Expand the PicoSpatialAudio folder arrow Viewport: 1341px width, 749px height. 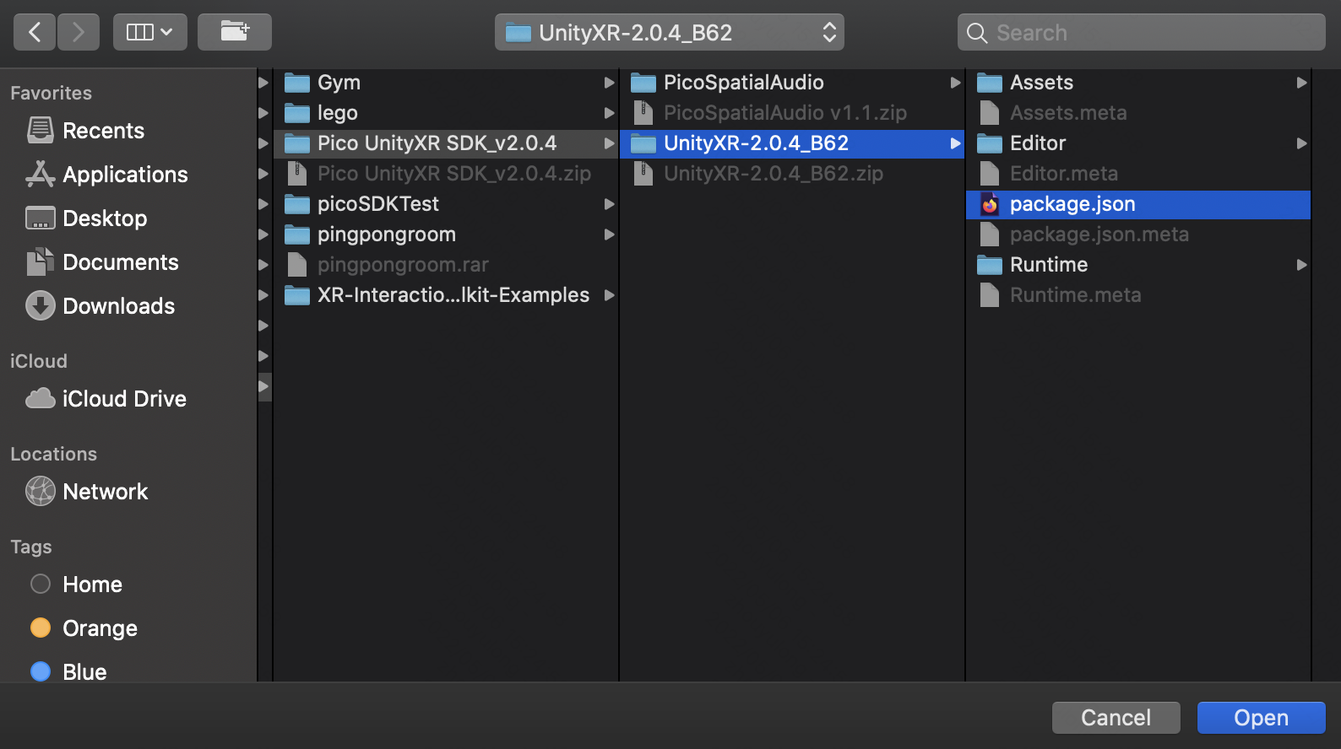point(955,83)
